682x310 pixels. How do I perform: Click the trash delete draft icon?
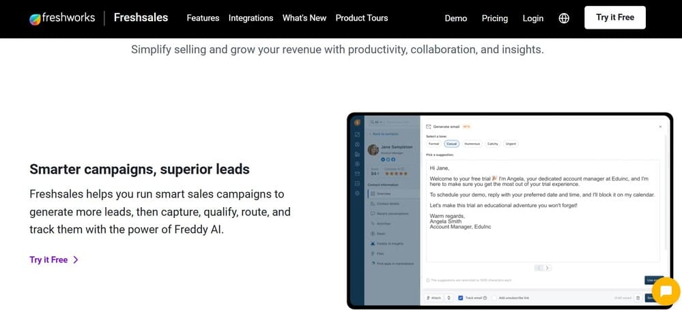[x=638, y=298]
